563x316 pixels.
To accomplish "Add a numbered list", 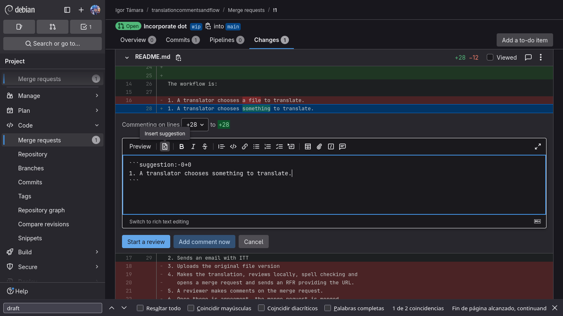I will point(268,146).
